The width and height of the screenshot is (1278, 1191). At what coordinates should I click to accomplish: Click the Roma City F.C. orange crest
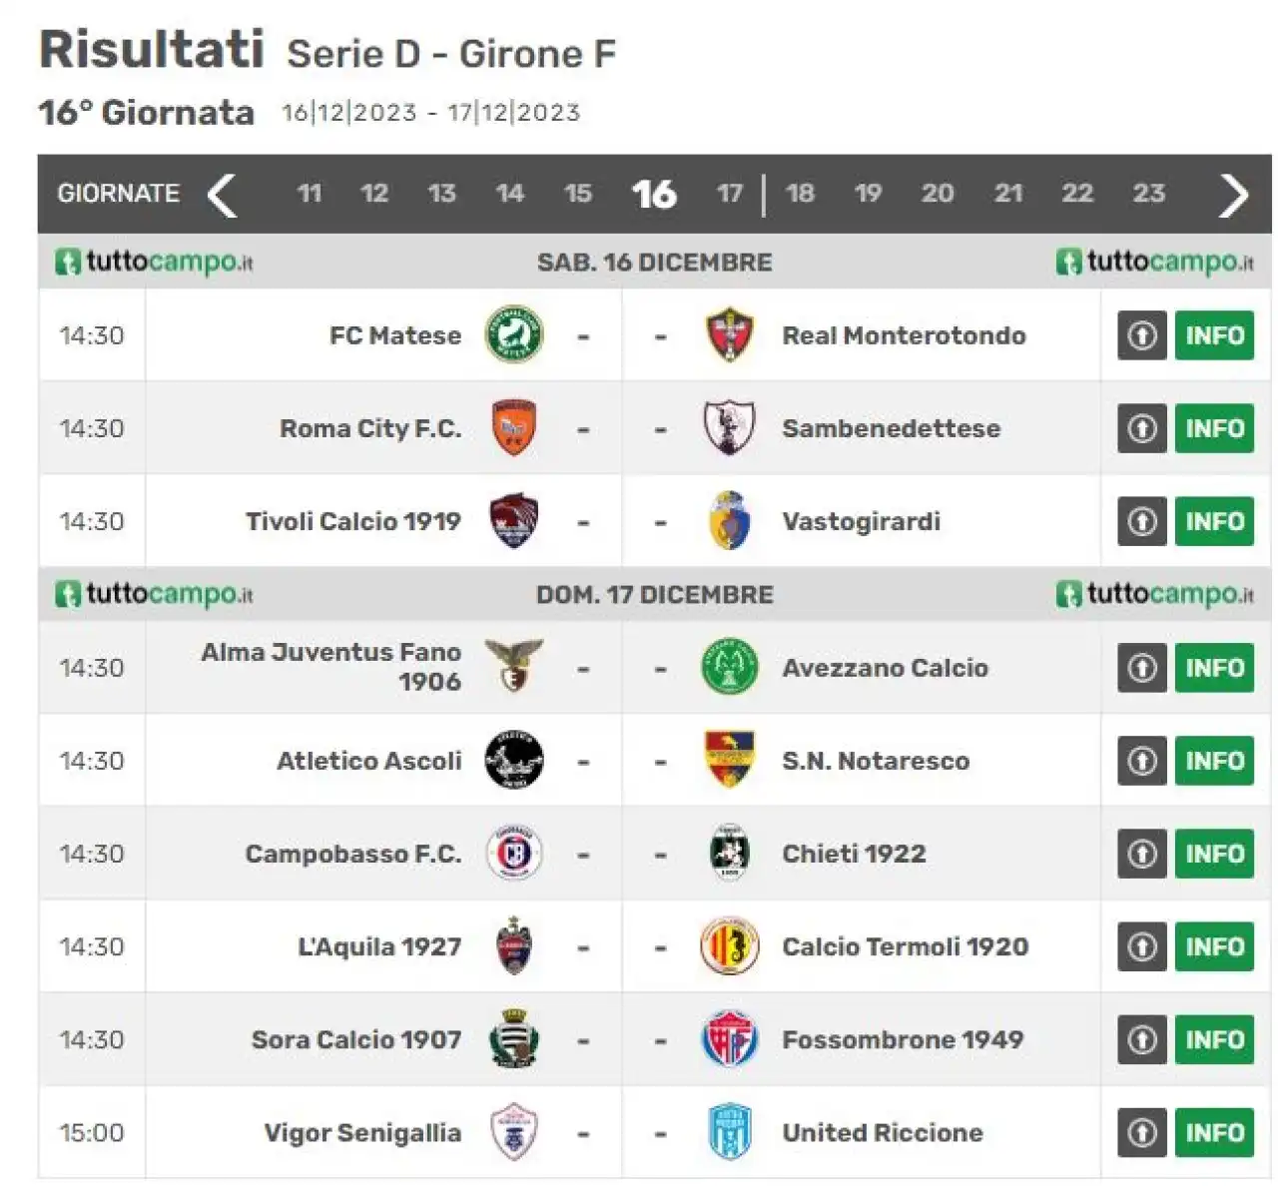click(x=514, y=428)
